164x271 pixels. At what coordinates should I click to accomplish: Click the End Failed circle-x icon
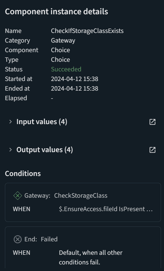[x=18, y=239]
